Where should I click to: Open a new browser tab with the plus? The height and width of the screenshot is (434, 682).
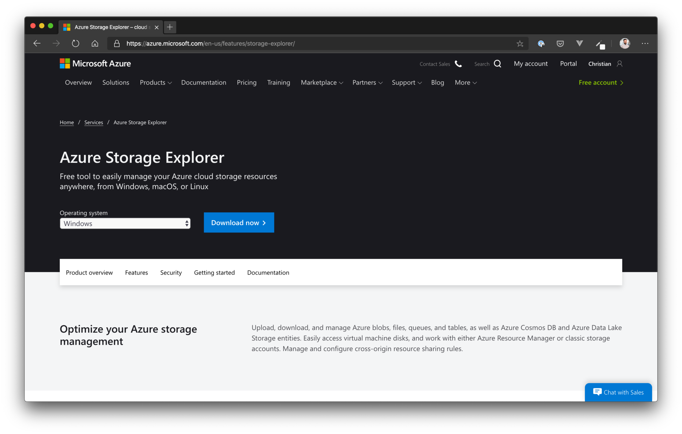(x=170, y=27)
